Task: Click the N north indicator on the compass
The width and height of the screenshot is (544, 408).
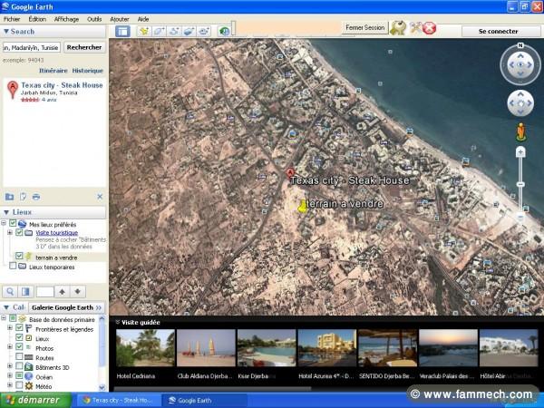Action: pyautogui.click(x=520, y=45)
